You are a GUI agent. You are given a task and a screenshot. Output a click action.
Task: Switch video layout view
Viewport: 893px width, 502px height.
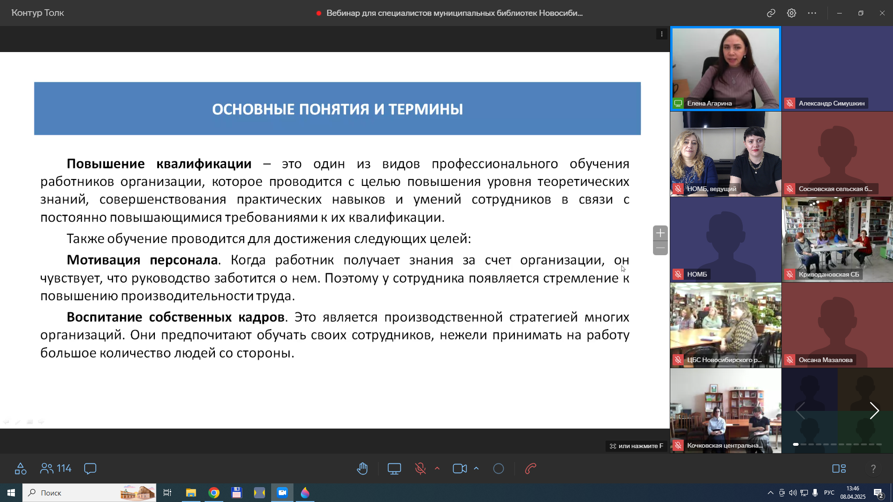[839, 469]
